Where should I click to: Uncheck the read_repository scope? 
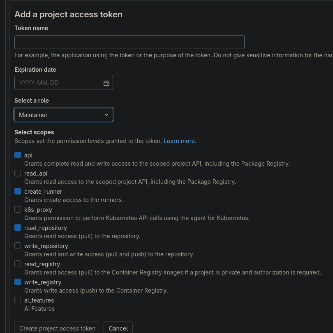pyautogui.click(x=18, y=227)
